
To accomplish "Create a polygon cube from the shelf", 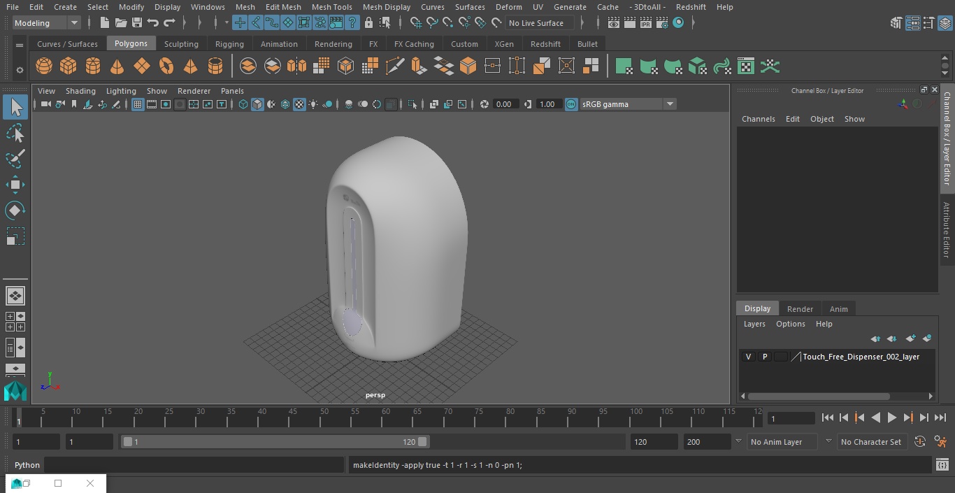I will coord(69,66).
